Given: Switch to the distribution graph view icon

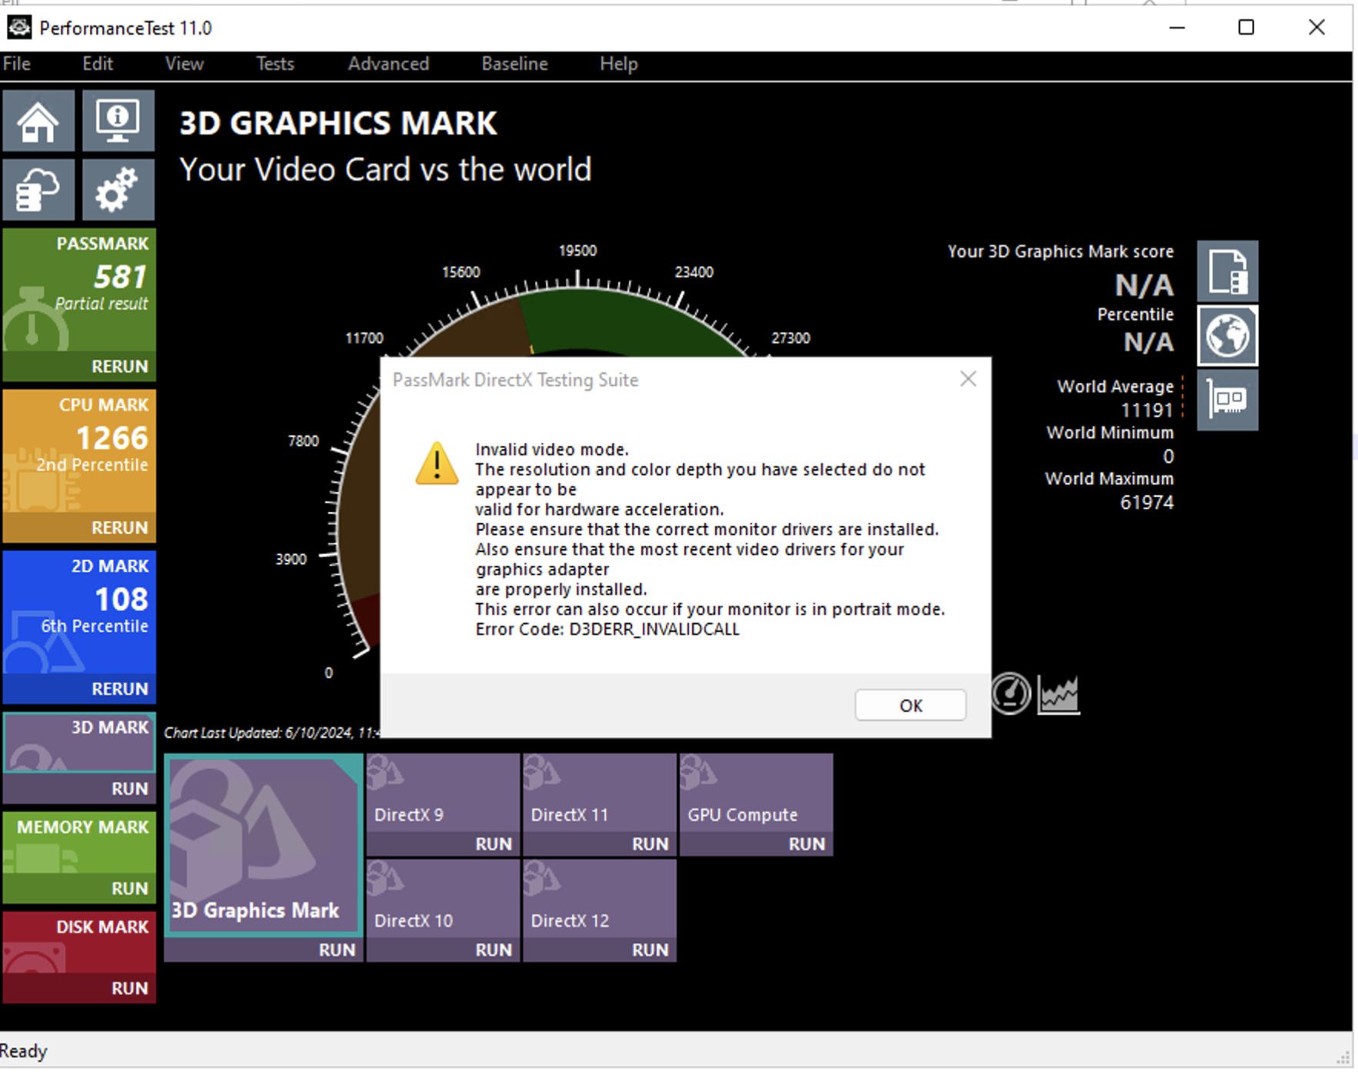Looking at the screenshot, I should (1058, 694).
